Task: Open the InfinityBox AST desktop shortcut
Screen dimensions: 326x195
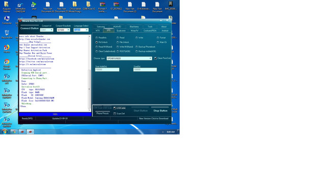Action: [7, 79]
